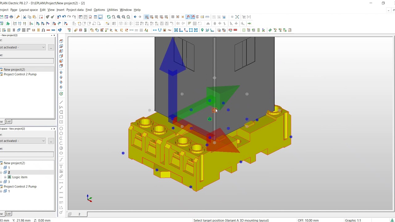Screen dimensions: 395x222
Task: Collapse layout space 2 tree node
Action: pyautogui.click(x=1, y=172)
